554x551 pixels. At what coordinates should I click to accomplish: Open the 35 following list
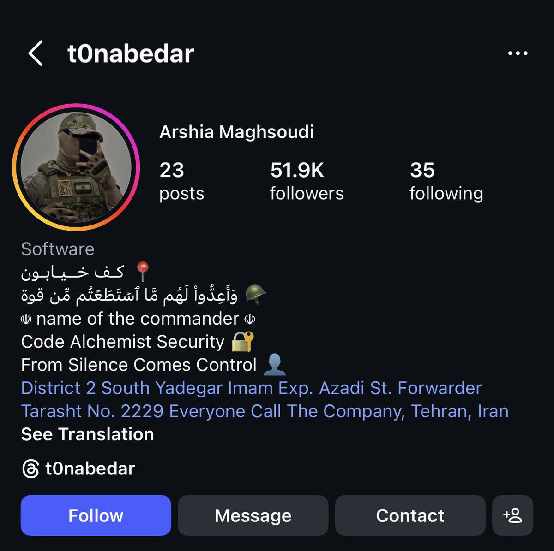click(x=446, y=181)
